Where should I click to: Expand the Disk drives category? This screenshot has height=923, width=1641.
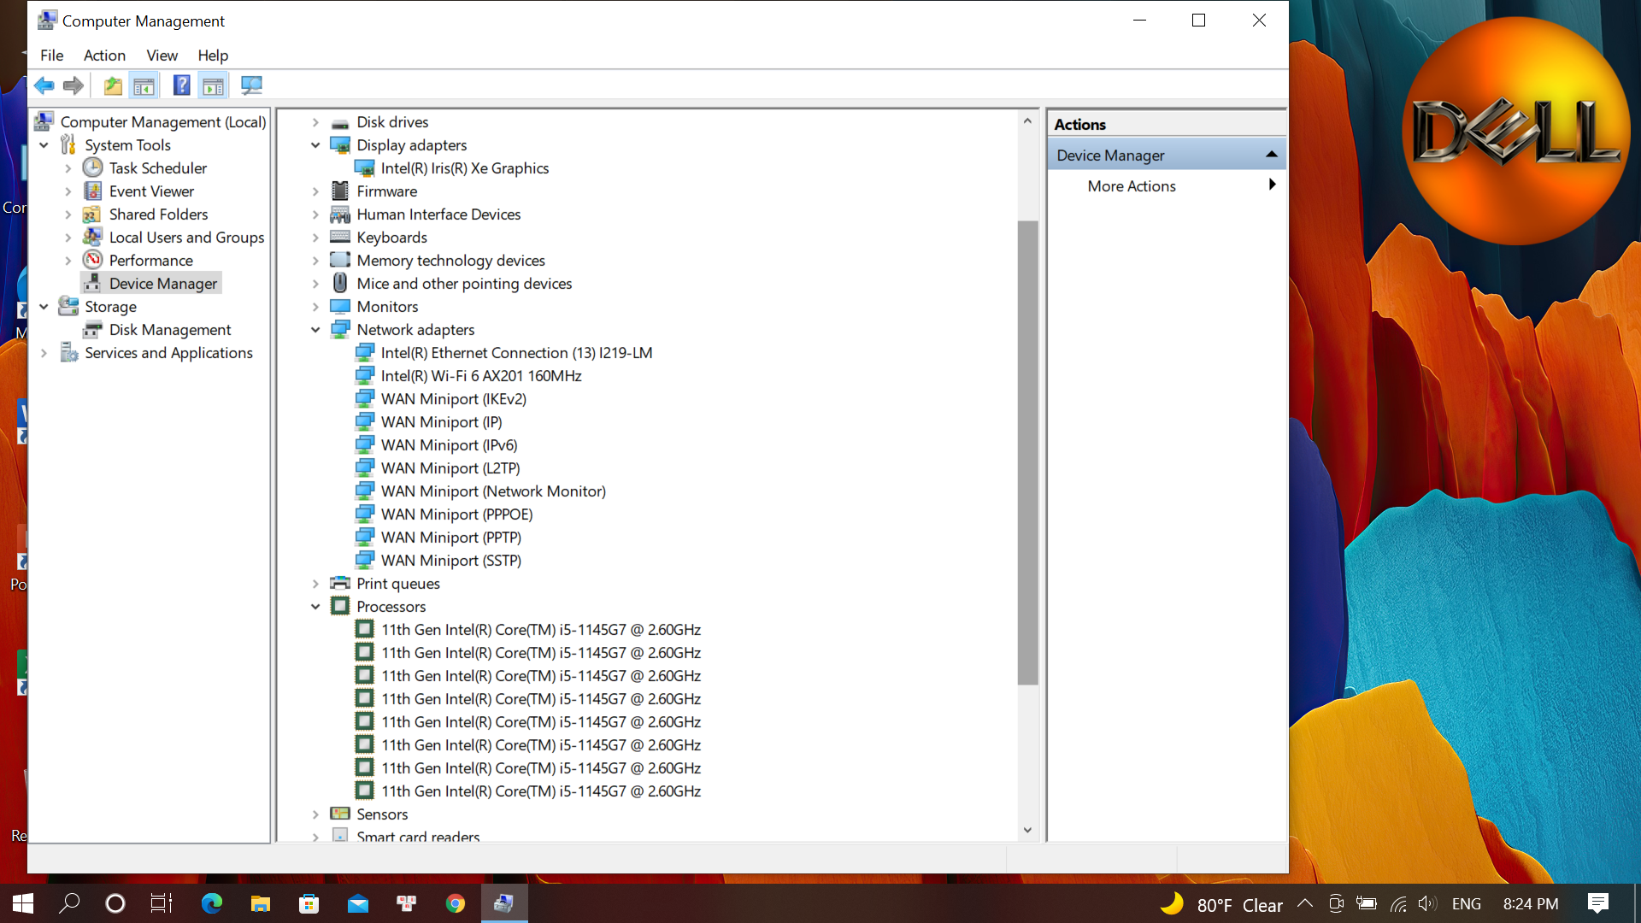pyautogui.click(x=315, y=122)
